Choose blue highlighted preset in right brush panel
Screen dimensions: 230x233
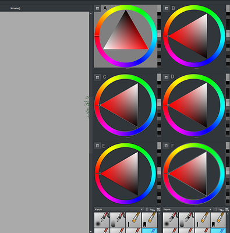coord(218,231)
